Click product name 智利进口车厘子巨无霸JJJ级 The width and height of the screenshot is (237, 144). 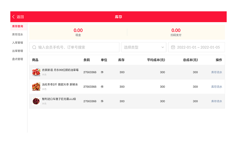59,99
